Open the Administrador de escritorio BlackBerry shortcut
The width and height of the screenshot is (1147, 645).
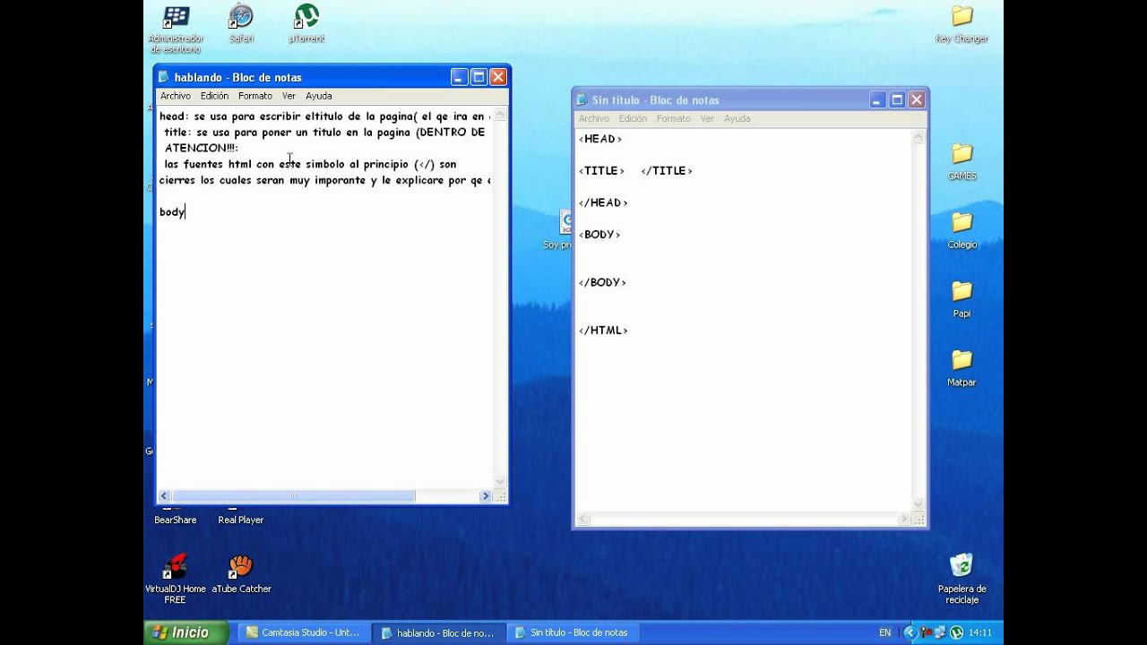(176, 29)
